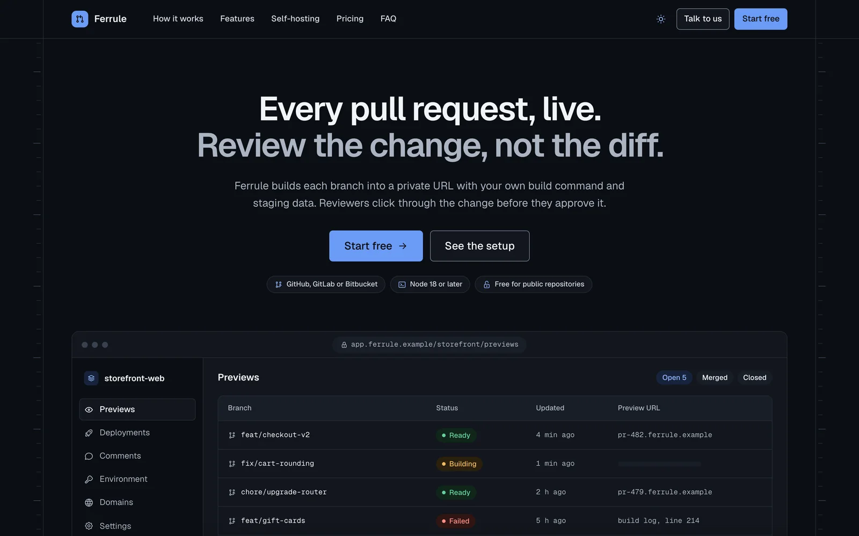Screen dimensions: 859x536
Task: Click the lock icon in Free for public repositories
Action: point(487,285)
